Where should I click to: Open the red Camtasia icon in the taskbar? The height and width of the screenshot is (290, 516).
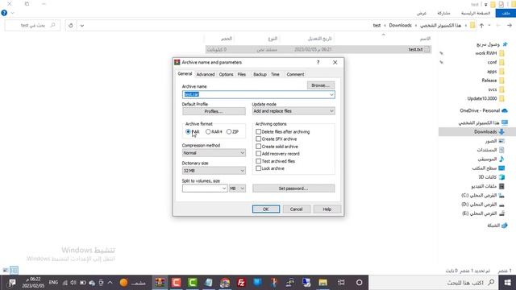pyautogui.click(x=176, y=283)
